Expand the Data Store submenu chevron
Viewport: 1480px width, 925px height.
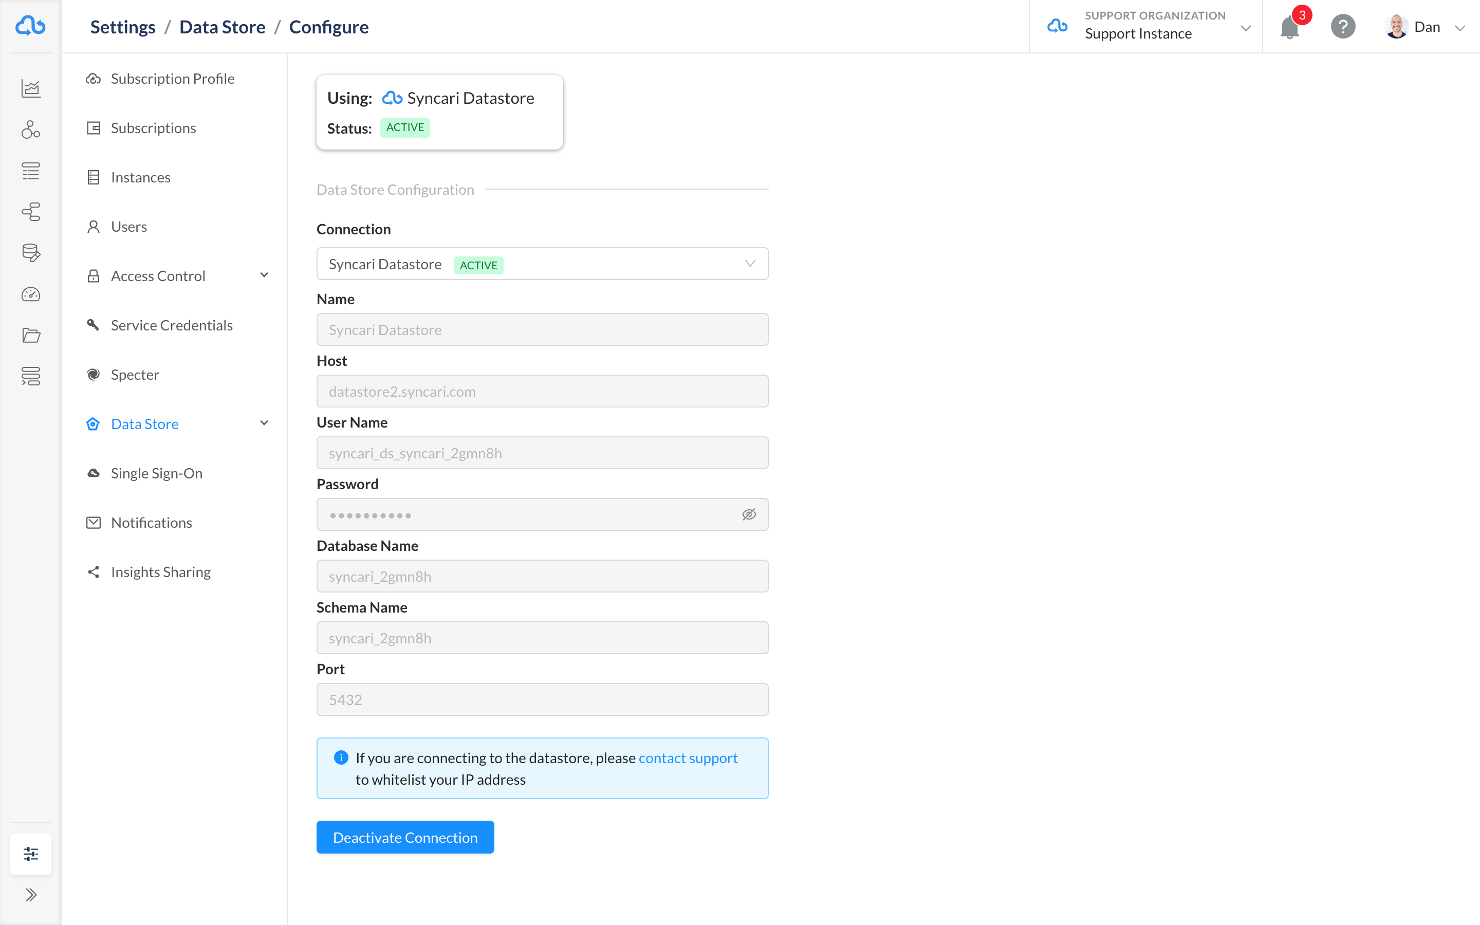[264, 423]
